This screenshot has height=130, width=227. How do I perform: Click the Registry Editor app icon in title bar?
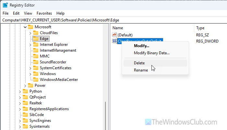coord(5,5)
